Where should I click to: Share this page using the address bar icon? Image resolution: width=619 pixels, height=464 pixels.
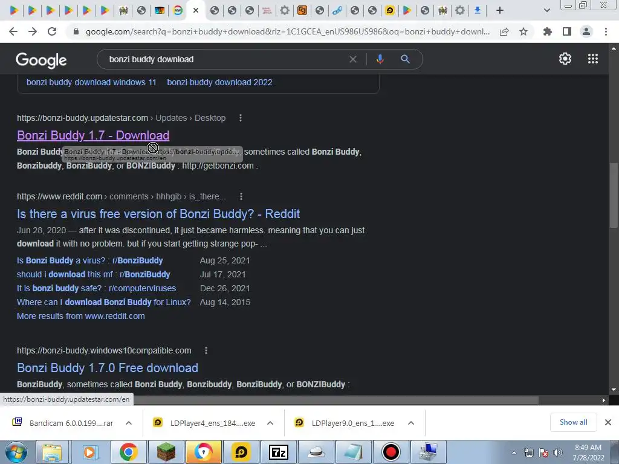504,32
